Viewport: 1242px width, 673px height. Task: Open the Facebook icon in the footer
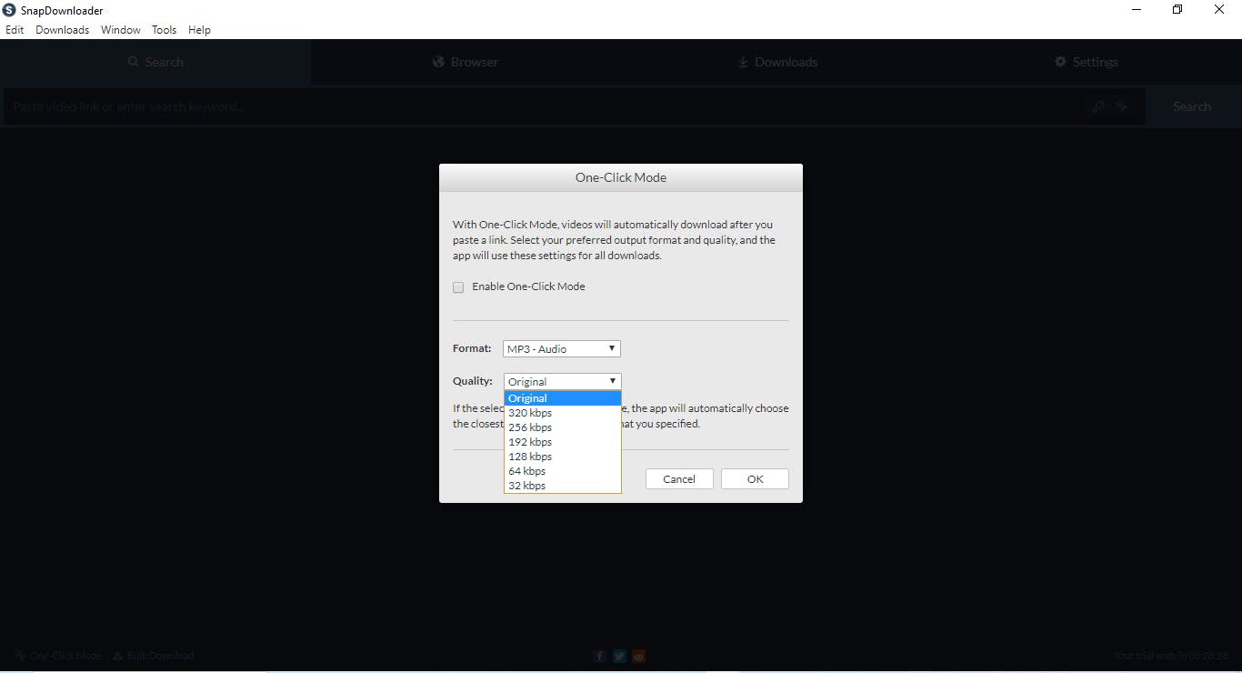600,656
